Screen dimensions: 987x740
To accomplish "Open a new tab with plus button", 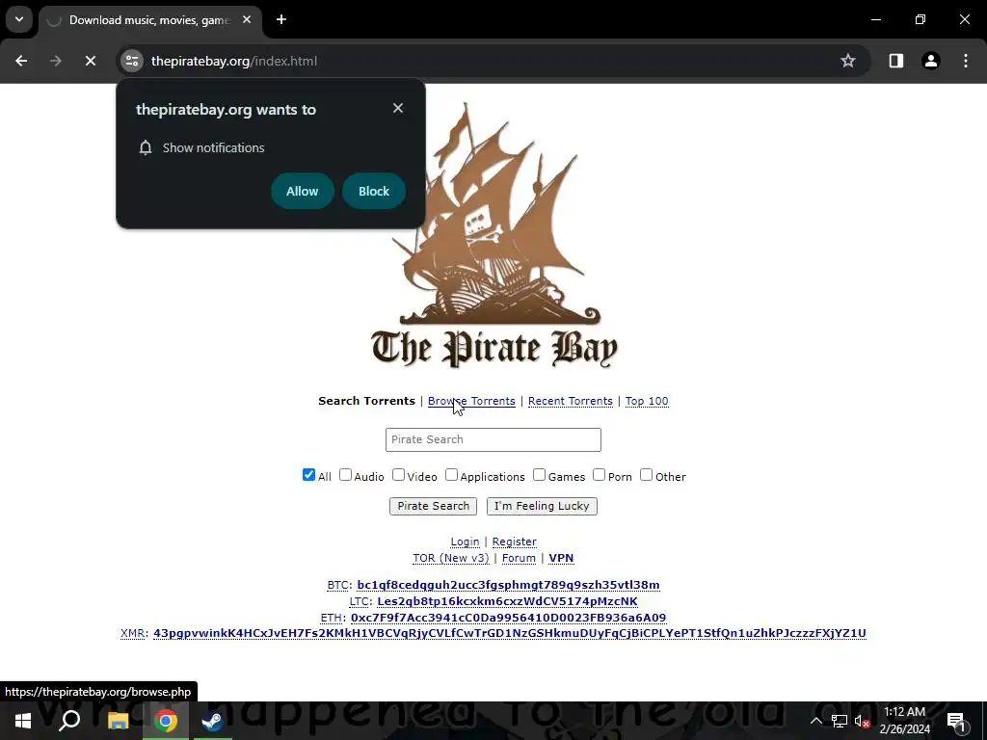I will click(x=281, y=20).
